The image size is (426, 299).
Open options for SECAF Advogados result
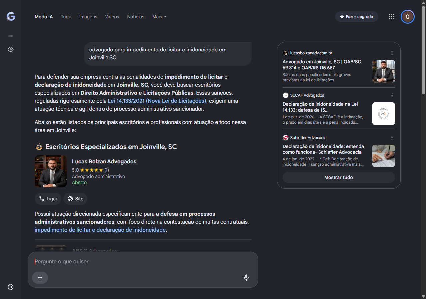(x=392, y=95)
